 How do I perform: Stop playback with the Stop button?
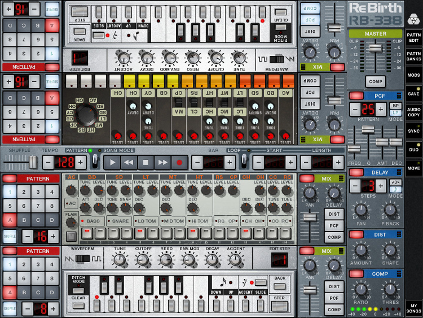(146, 162)
